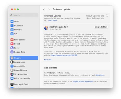Click the Wi-Fi icon in sidebar
This screenshot has height=99, width=121.
click(x=12, y=21)
